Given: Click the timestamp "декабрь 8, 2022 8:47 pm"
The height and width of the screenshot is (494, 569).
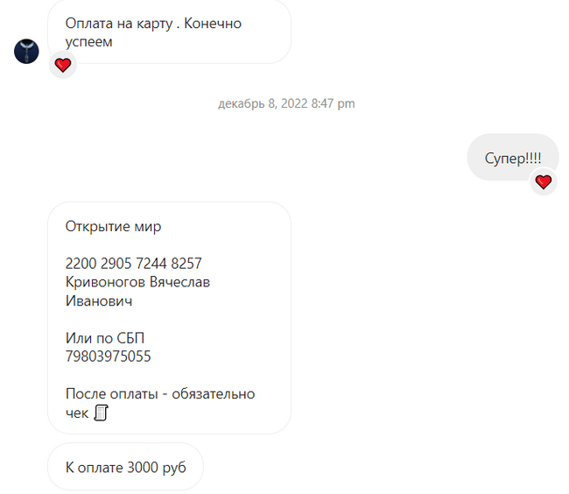Looking at the screenshot, I should point(286,103).
